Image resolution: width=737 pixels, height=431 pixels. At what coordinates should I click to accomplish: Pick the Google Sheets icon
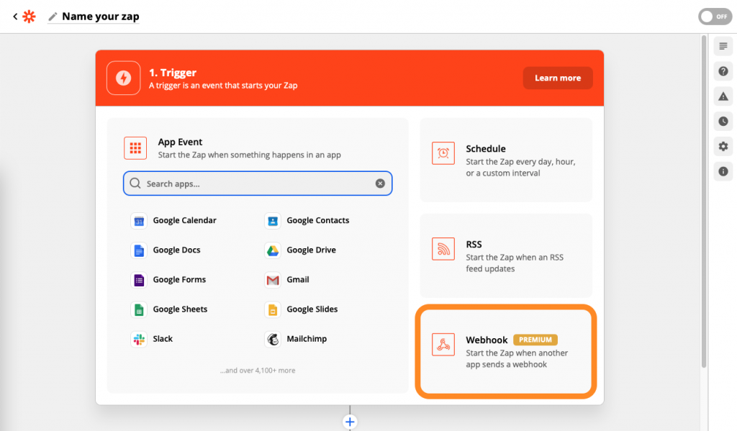click(139, 309)
